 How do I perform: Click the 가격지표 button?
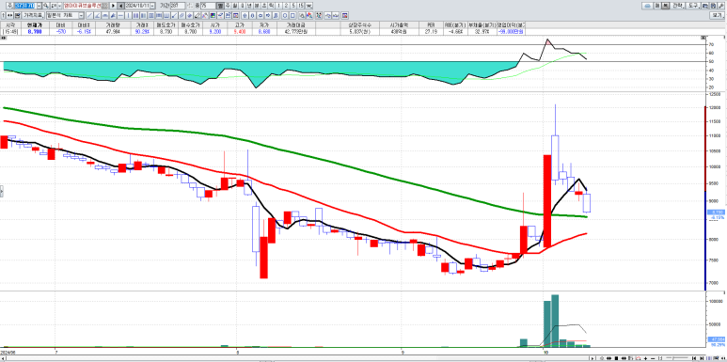coord(33,15)
